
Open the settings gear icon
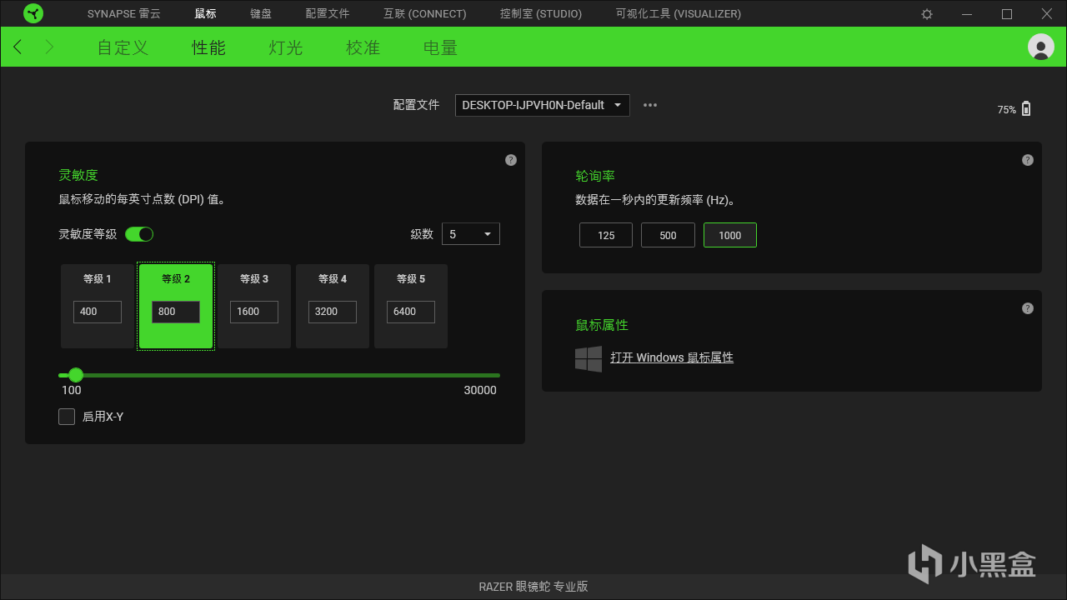[927, 14]
